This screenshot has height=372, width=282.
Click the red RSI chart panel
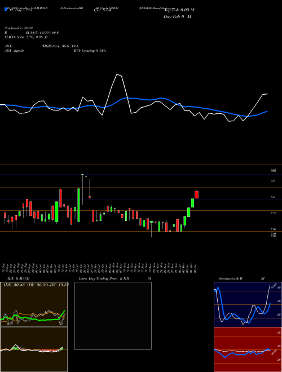click(248, 349)
